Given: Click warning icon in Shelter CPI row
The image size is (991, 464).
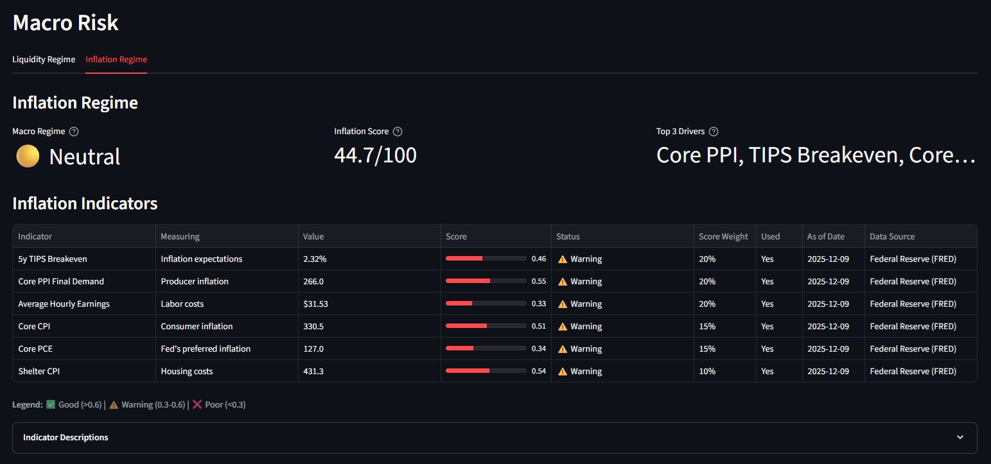Looking at the screenshot, I should 563,372.
